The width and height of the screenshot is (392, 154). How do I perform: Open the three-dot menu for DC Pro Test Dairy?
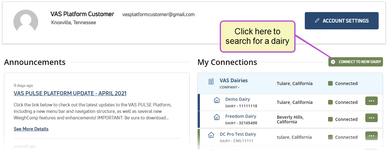(x=372, y=136)
